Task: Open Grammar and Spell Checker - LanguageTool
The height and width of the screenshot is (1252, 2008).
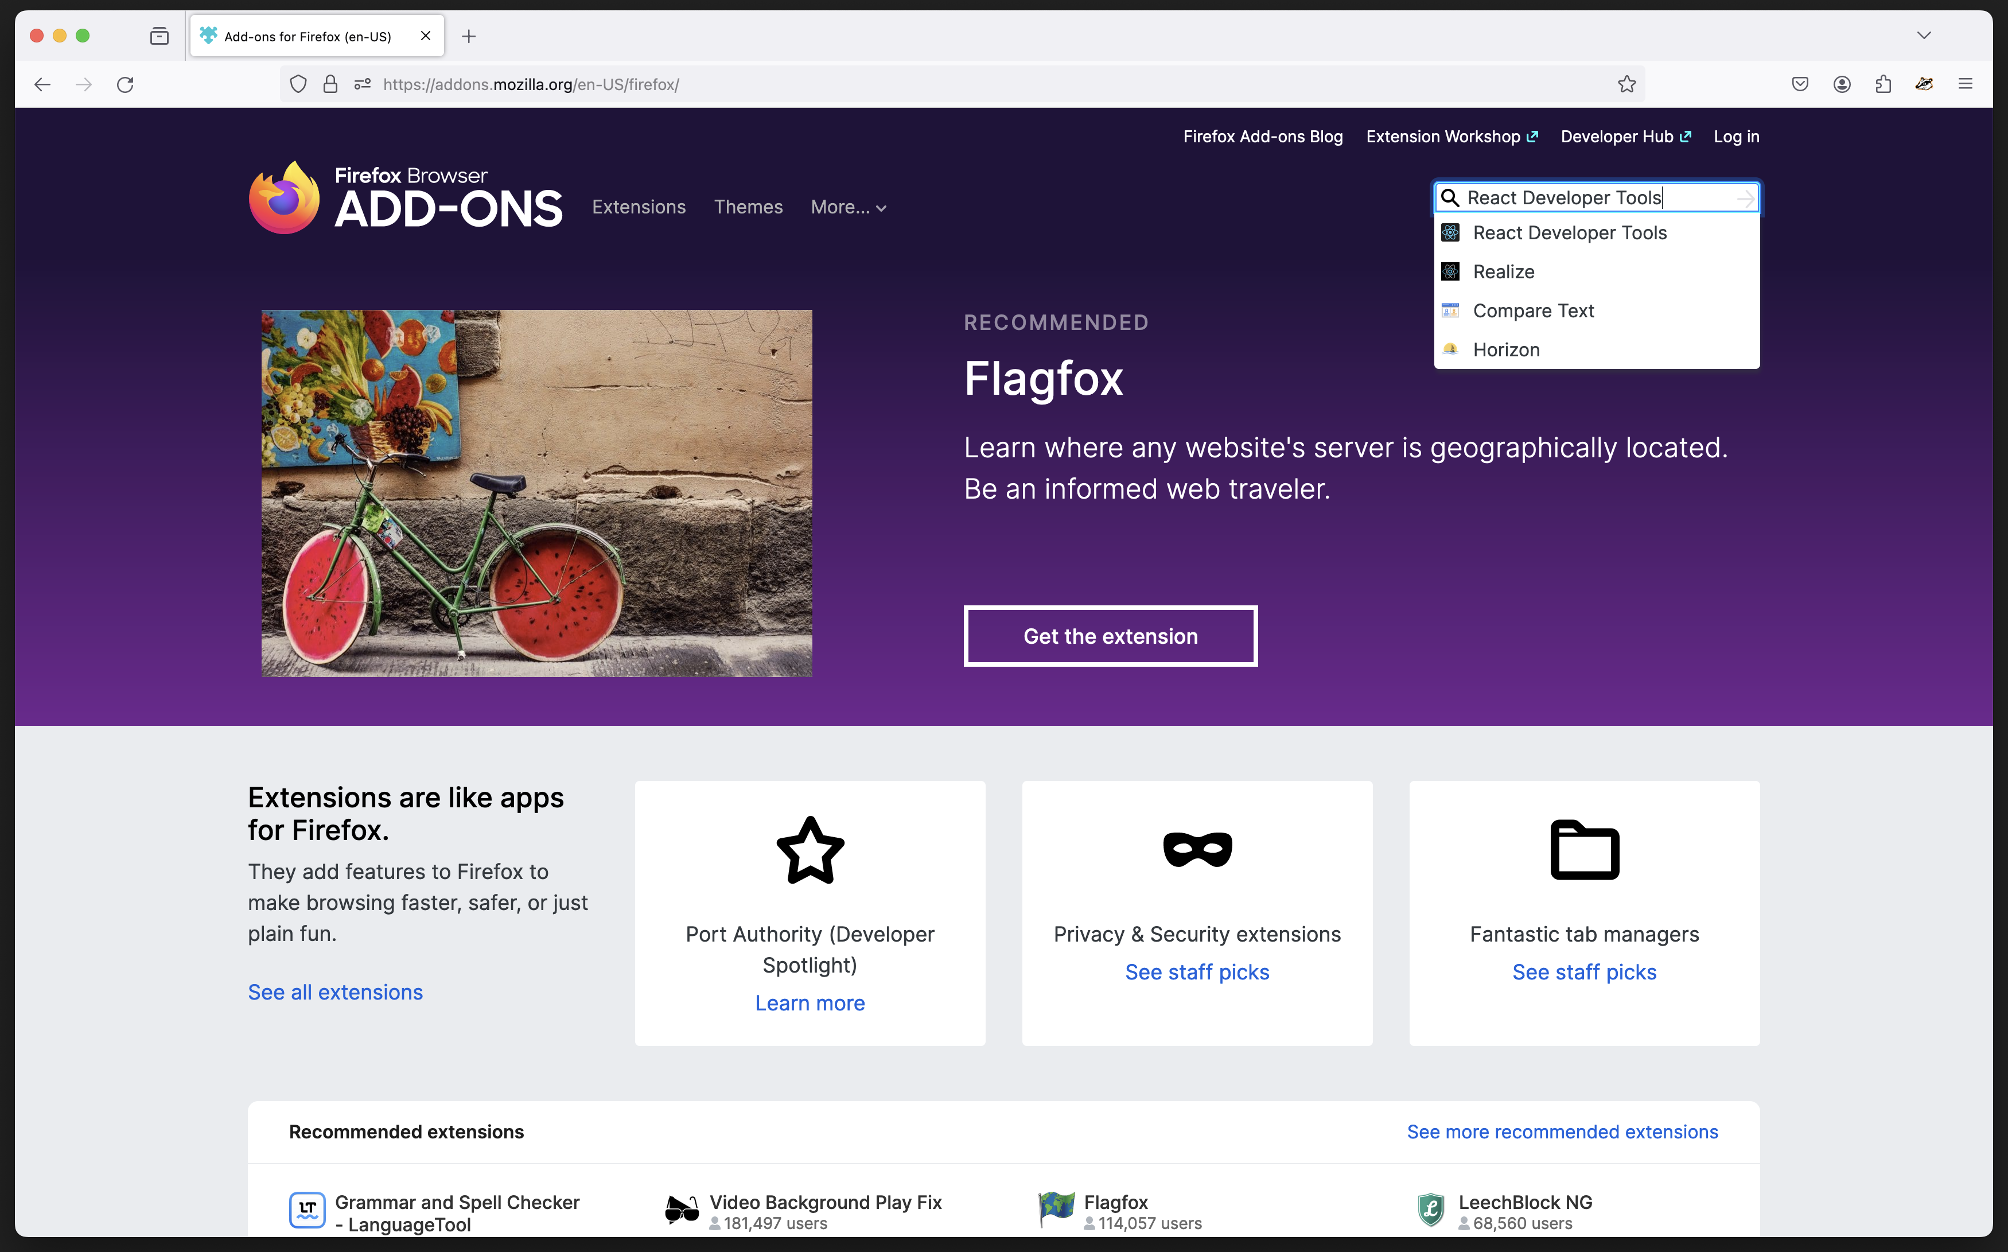Action: point(457,1213)
